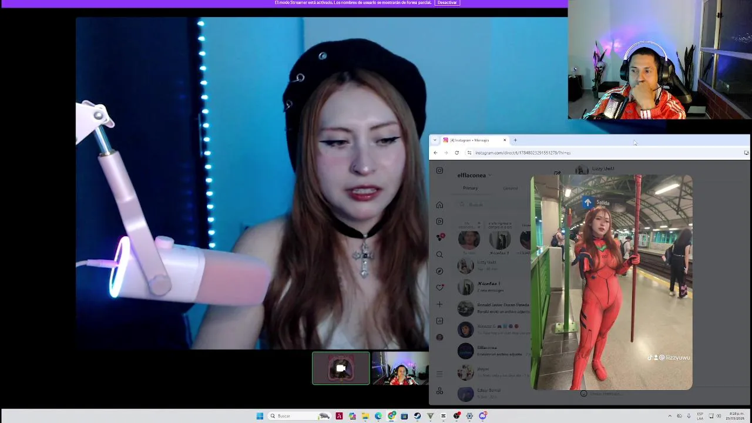Image resolution: width=752 pixels, height=423 pixels.
Task: Open the Nicolas conversation with 2 new messages
Action: coord(493,287)
